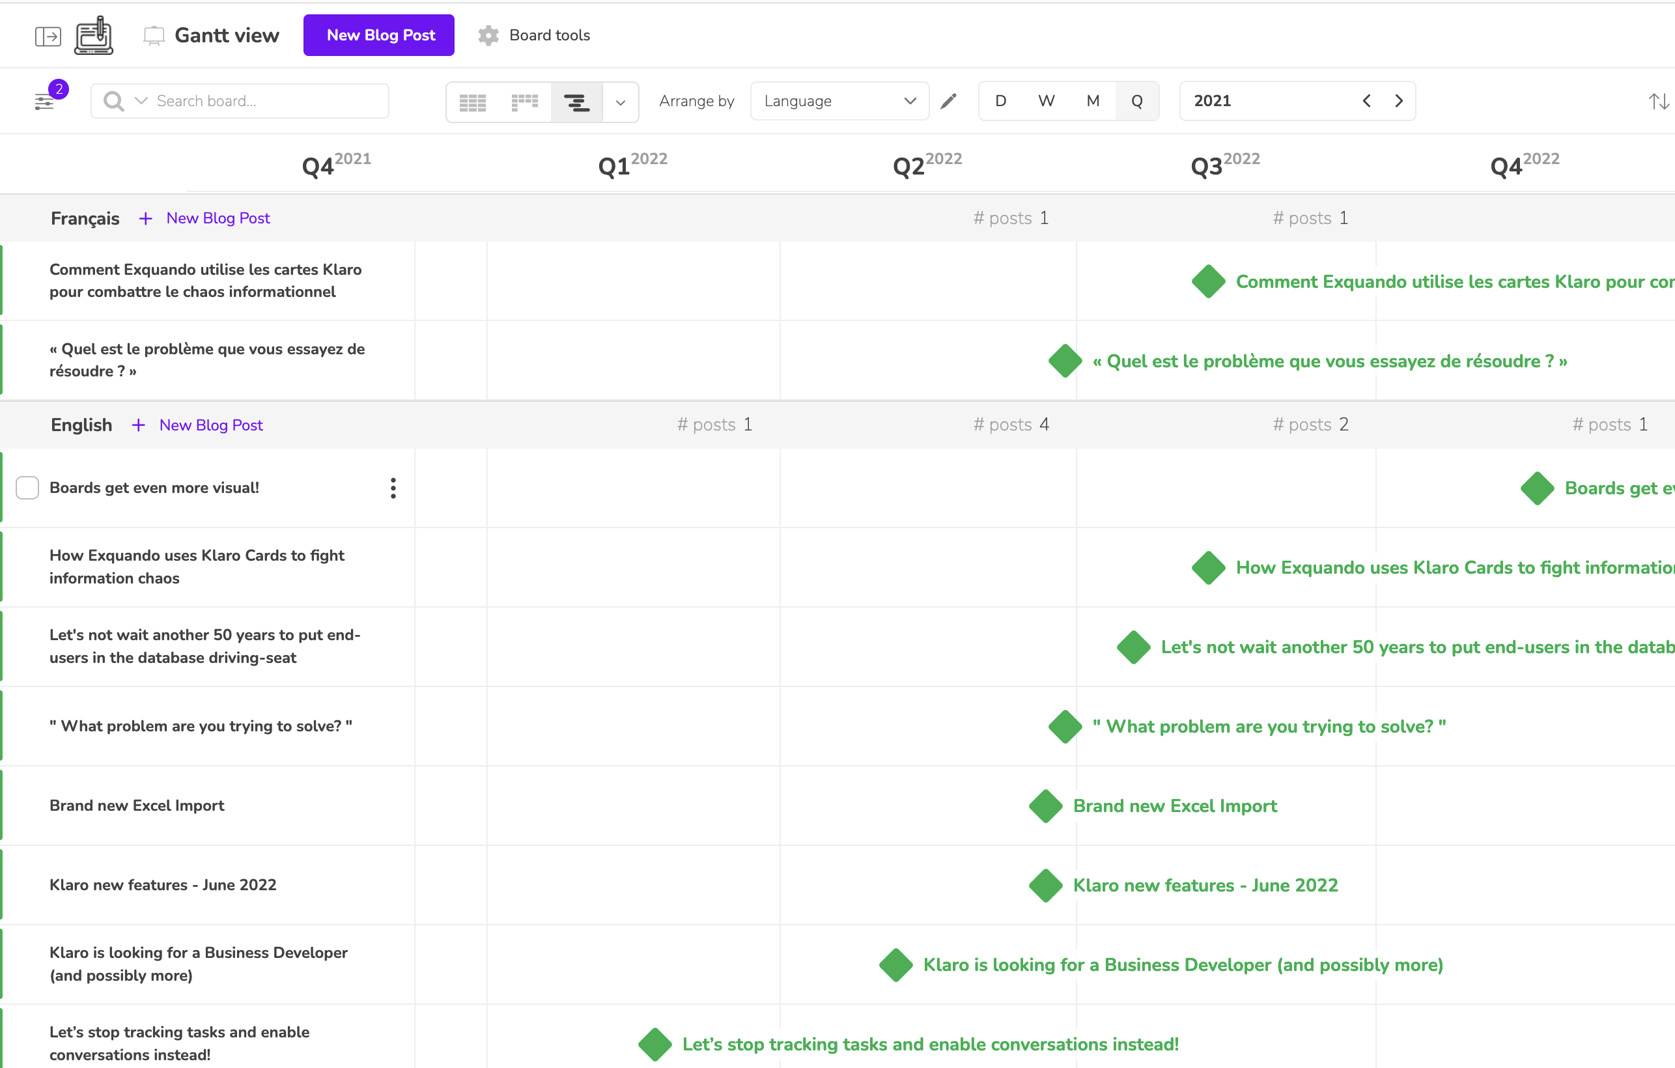Click diamond marker for Let's not wait another 50 years

coord(1134,647)
